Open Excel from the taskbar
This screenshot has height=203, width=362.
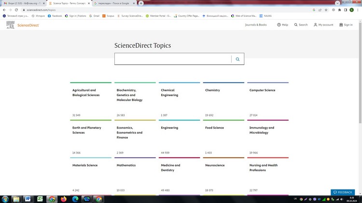[x=40, y=199]
